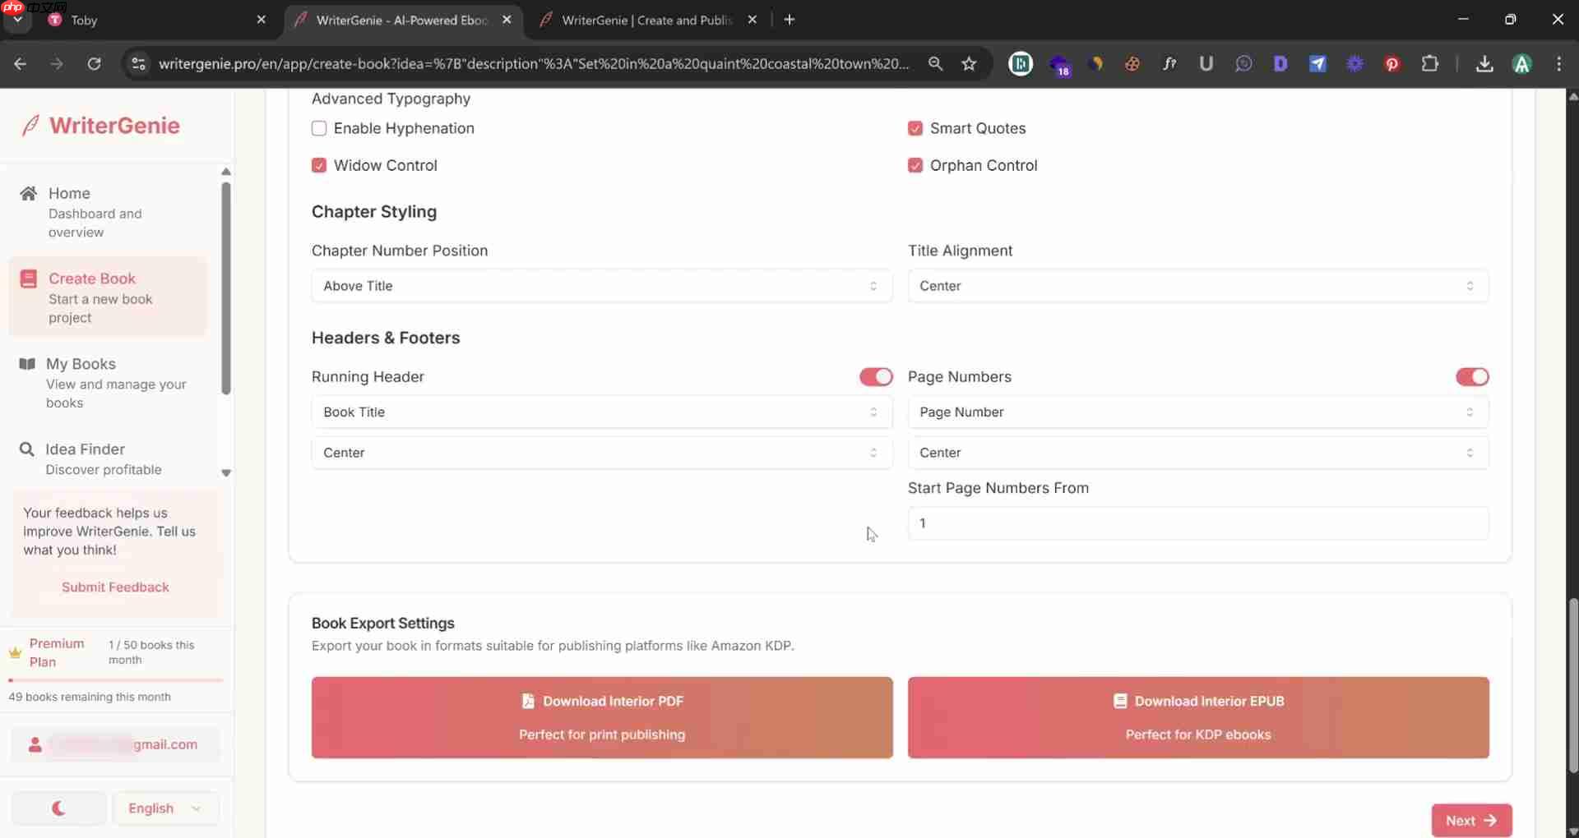The width and height of the screenshot is (1579, 838).
Task: Open Idea Finder sidebar item
Action: (109, 458)
